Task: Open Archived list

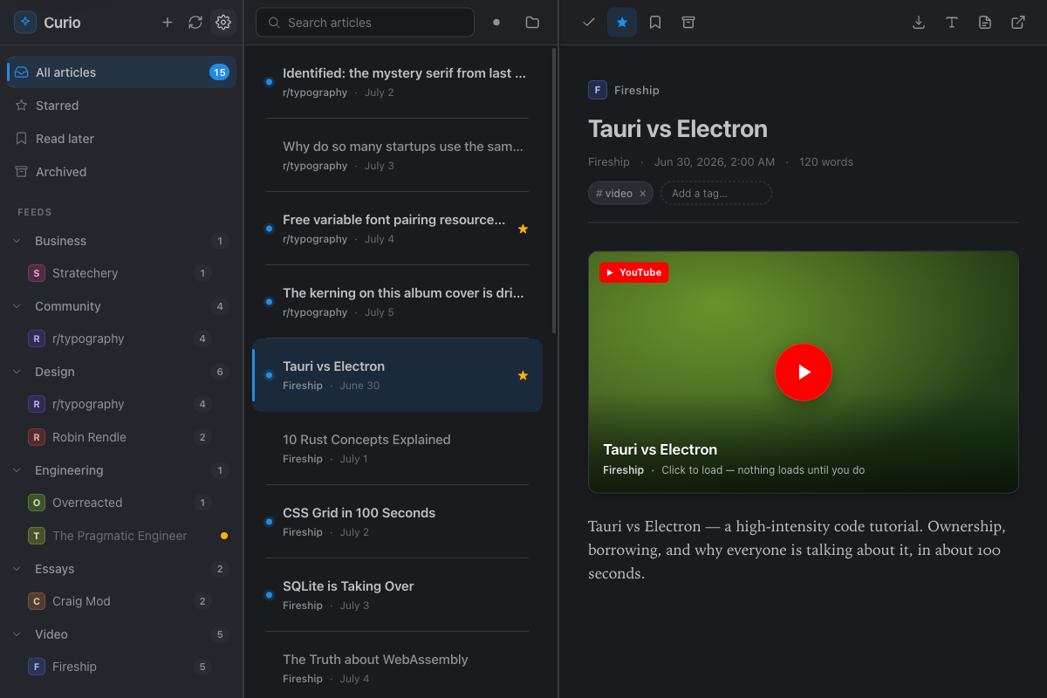Action: (121, 172)
